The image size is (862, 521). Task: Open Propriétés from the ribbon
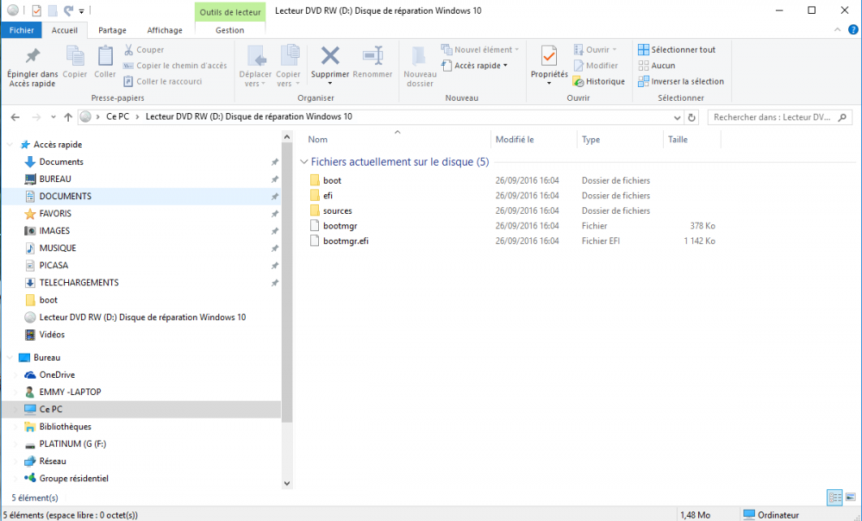pos(549,57)
